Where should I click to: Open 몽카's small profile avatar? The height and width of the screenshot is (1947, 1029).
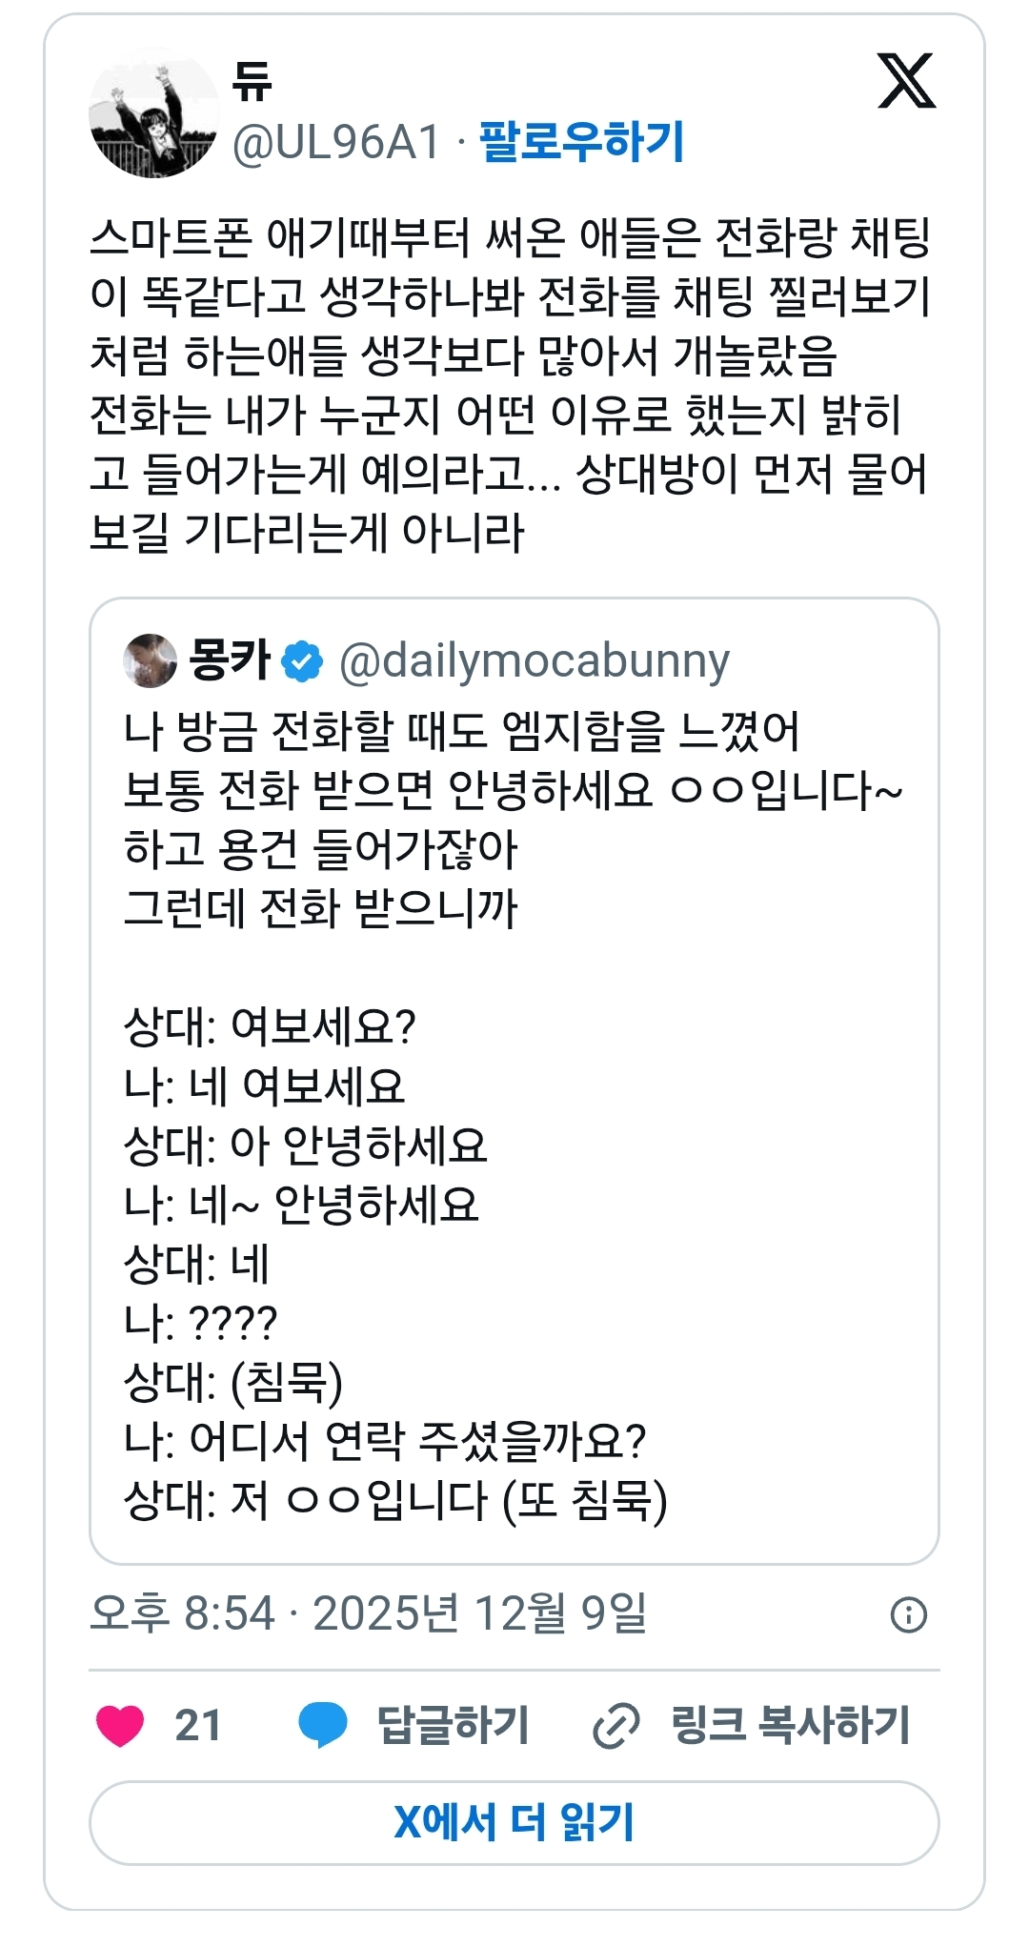(151, 659)
